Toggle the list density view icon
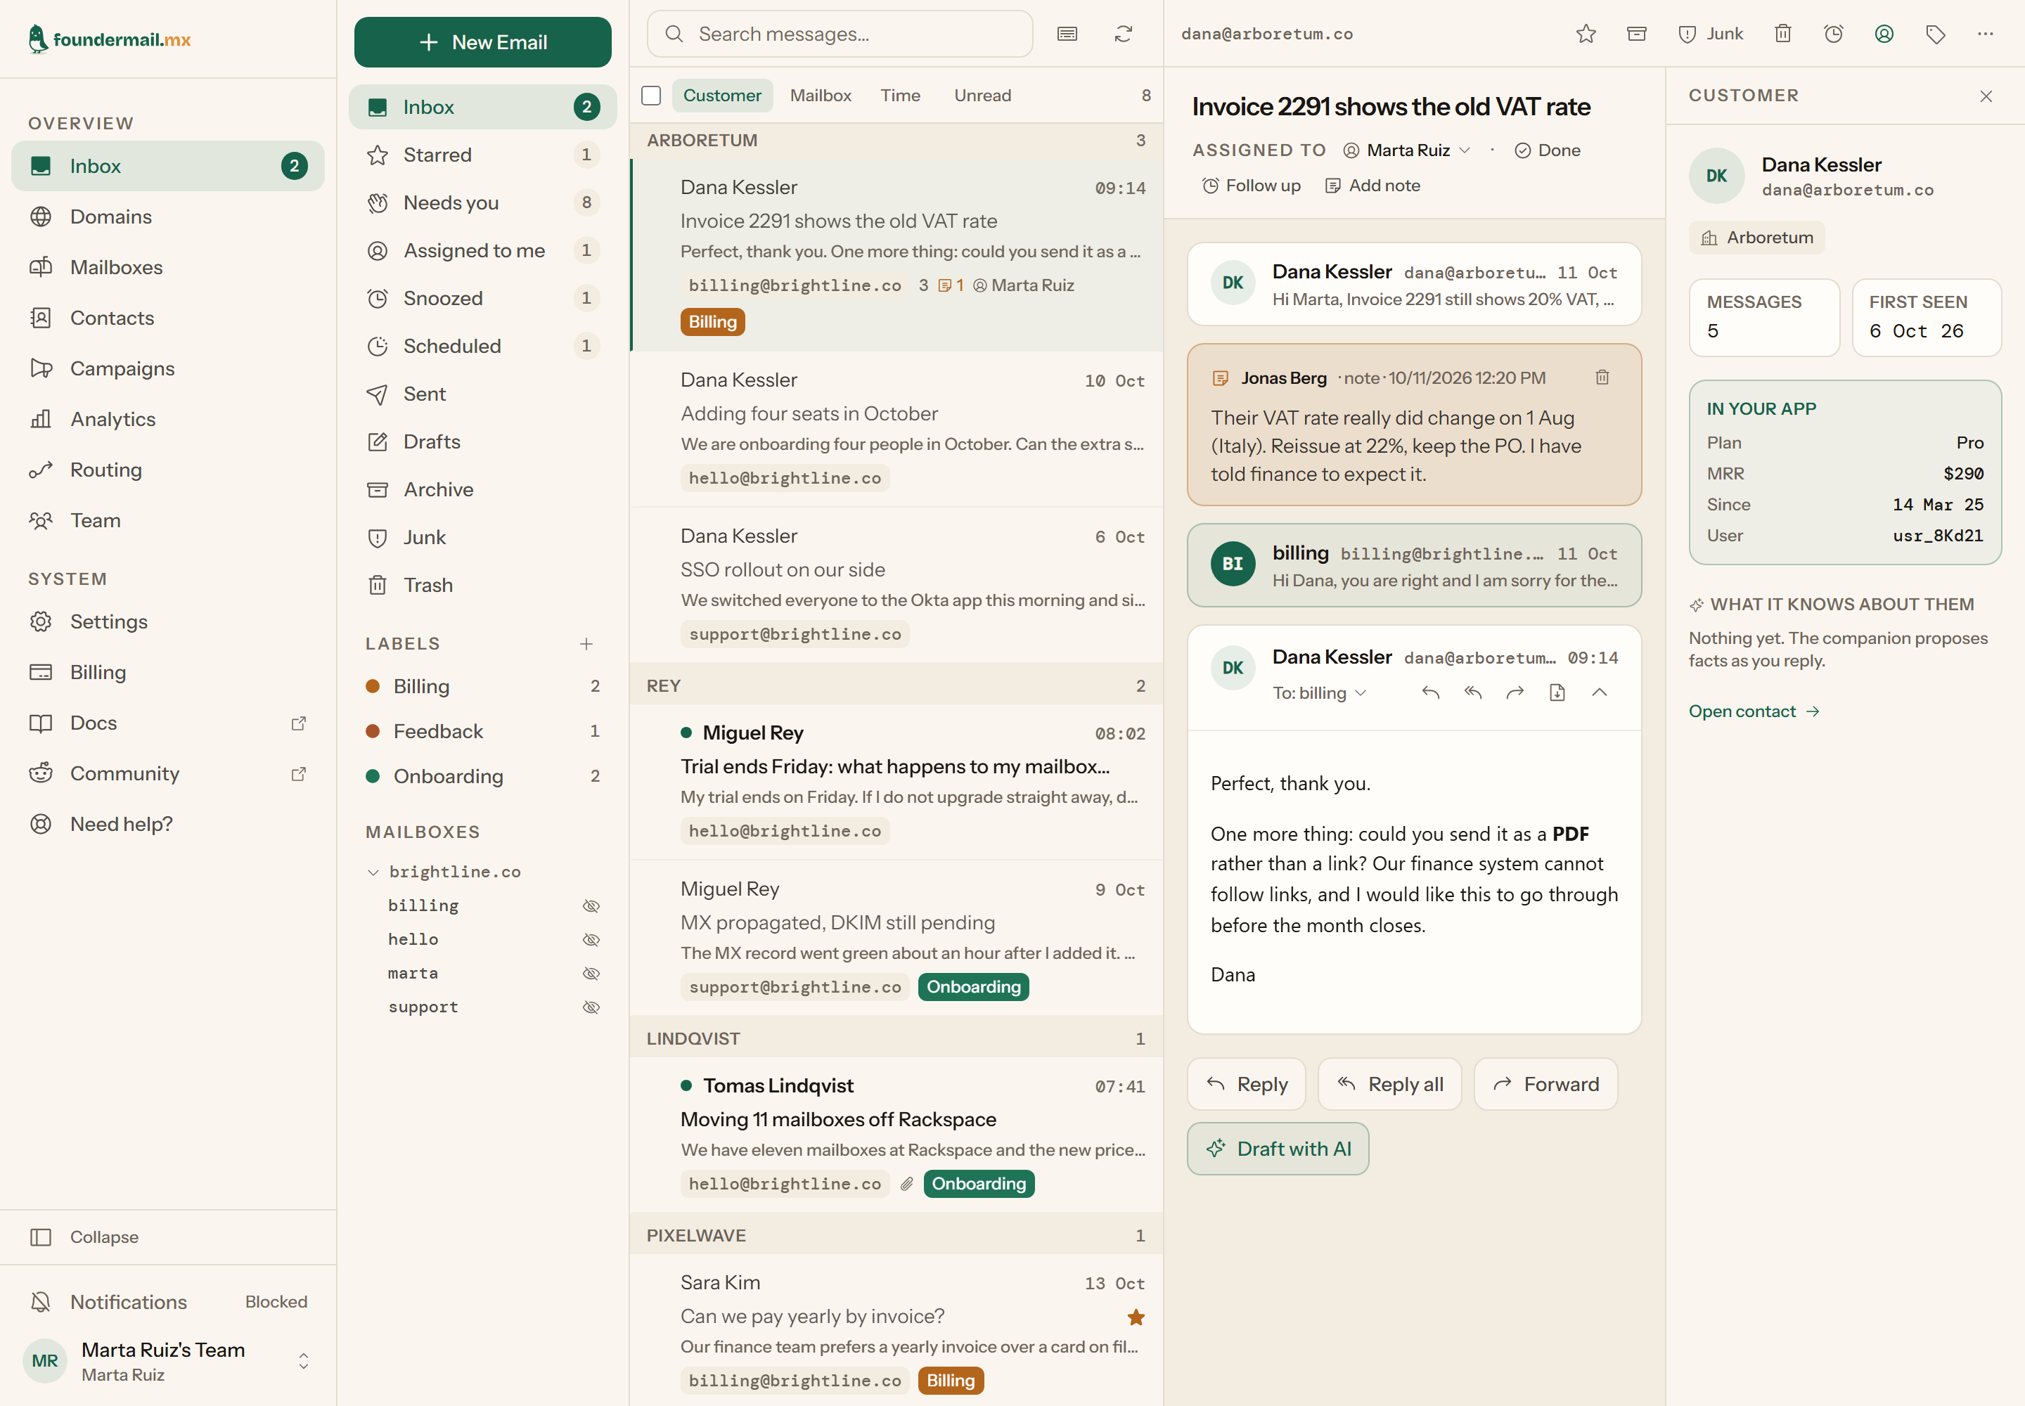 click(1067, 34)
